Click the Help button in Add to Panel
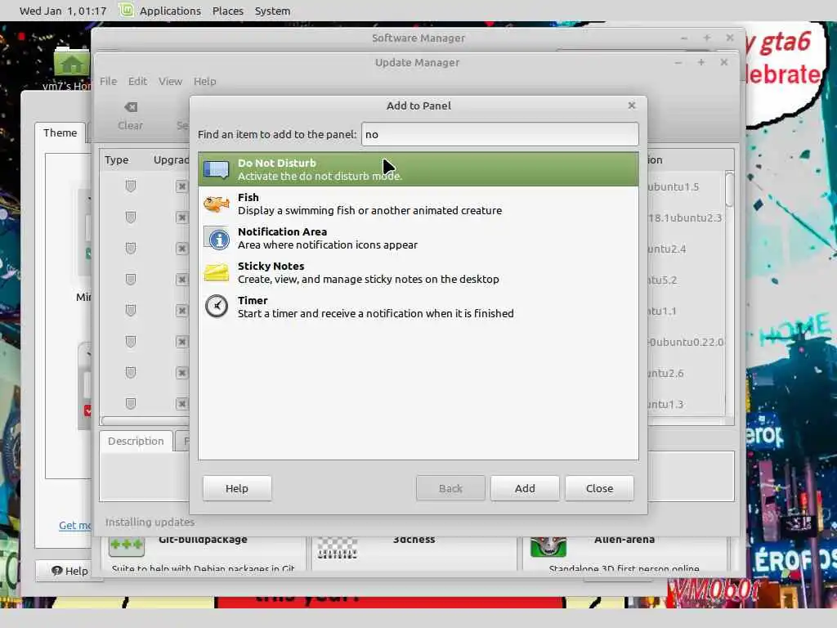This screenshot has width=837, height=628. (237, 488)
